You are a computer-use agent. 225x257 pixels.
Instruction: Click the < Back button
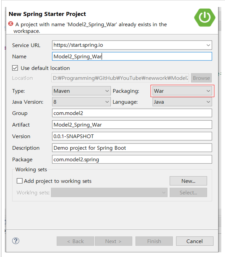tap(75, 241)
